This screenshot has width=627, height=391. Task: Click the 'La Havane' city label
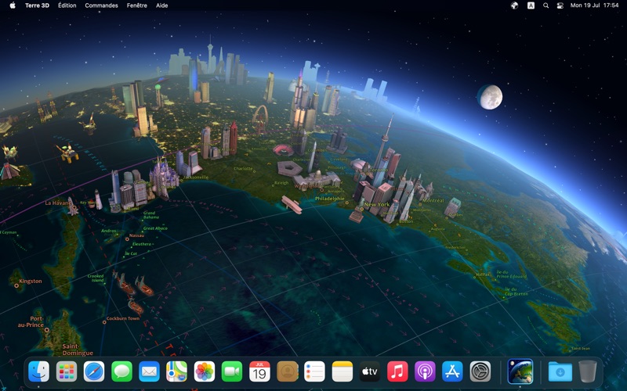(x=58, y=203)
